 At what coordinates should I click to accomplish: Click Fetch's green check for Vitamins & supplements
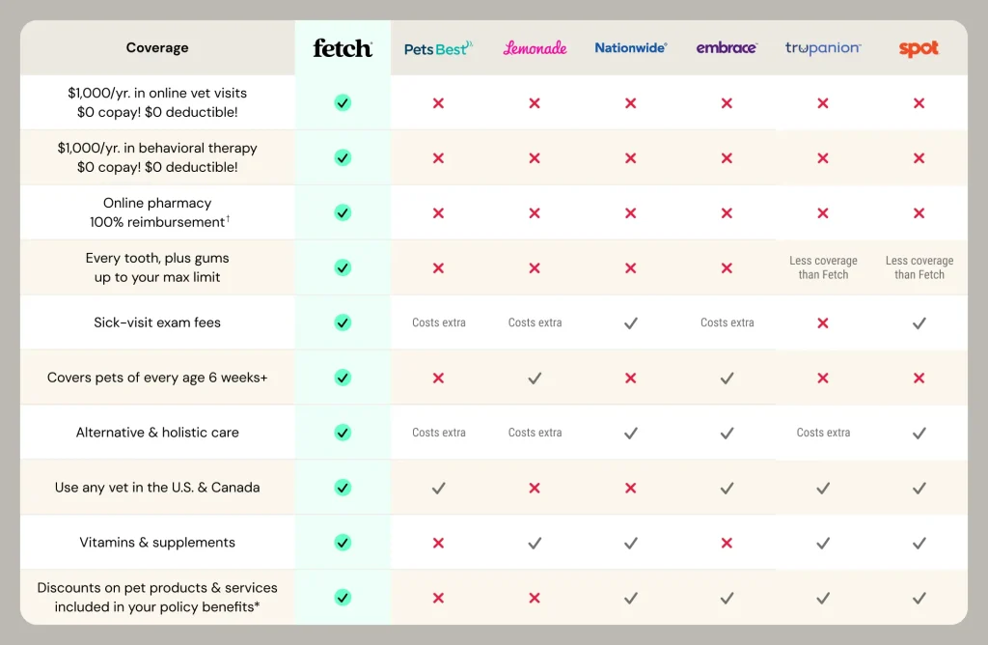coord(343,543)
